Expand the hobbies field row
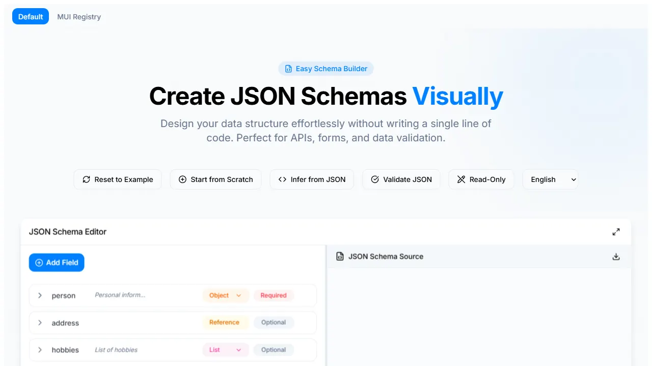Image resolution: width=652 pixels, height=366 pixels. point(40,350)
